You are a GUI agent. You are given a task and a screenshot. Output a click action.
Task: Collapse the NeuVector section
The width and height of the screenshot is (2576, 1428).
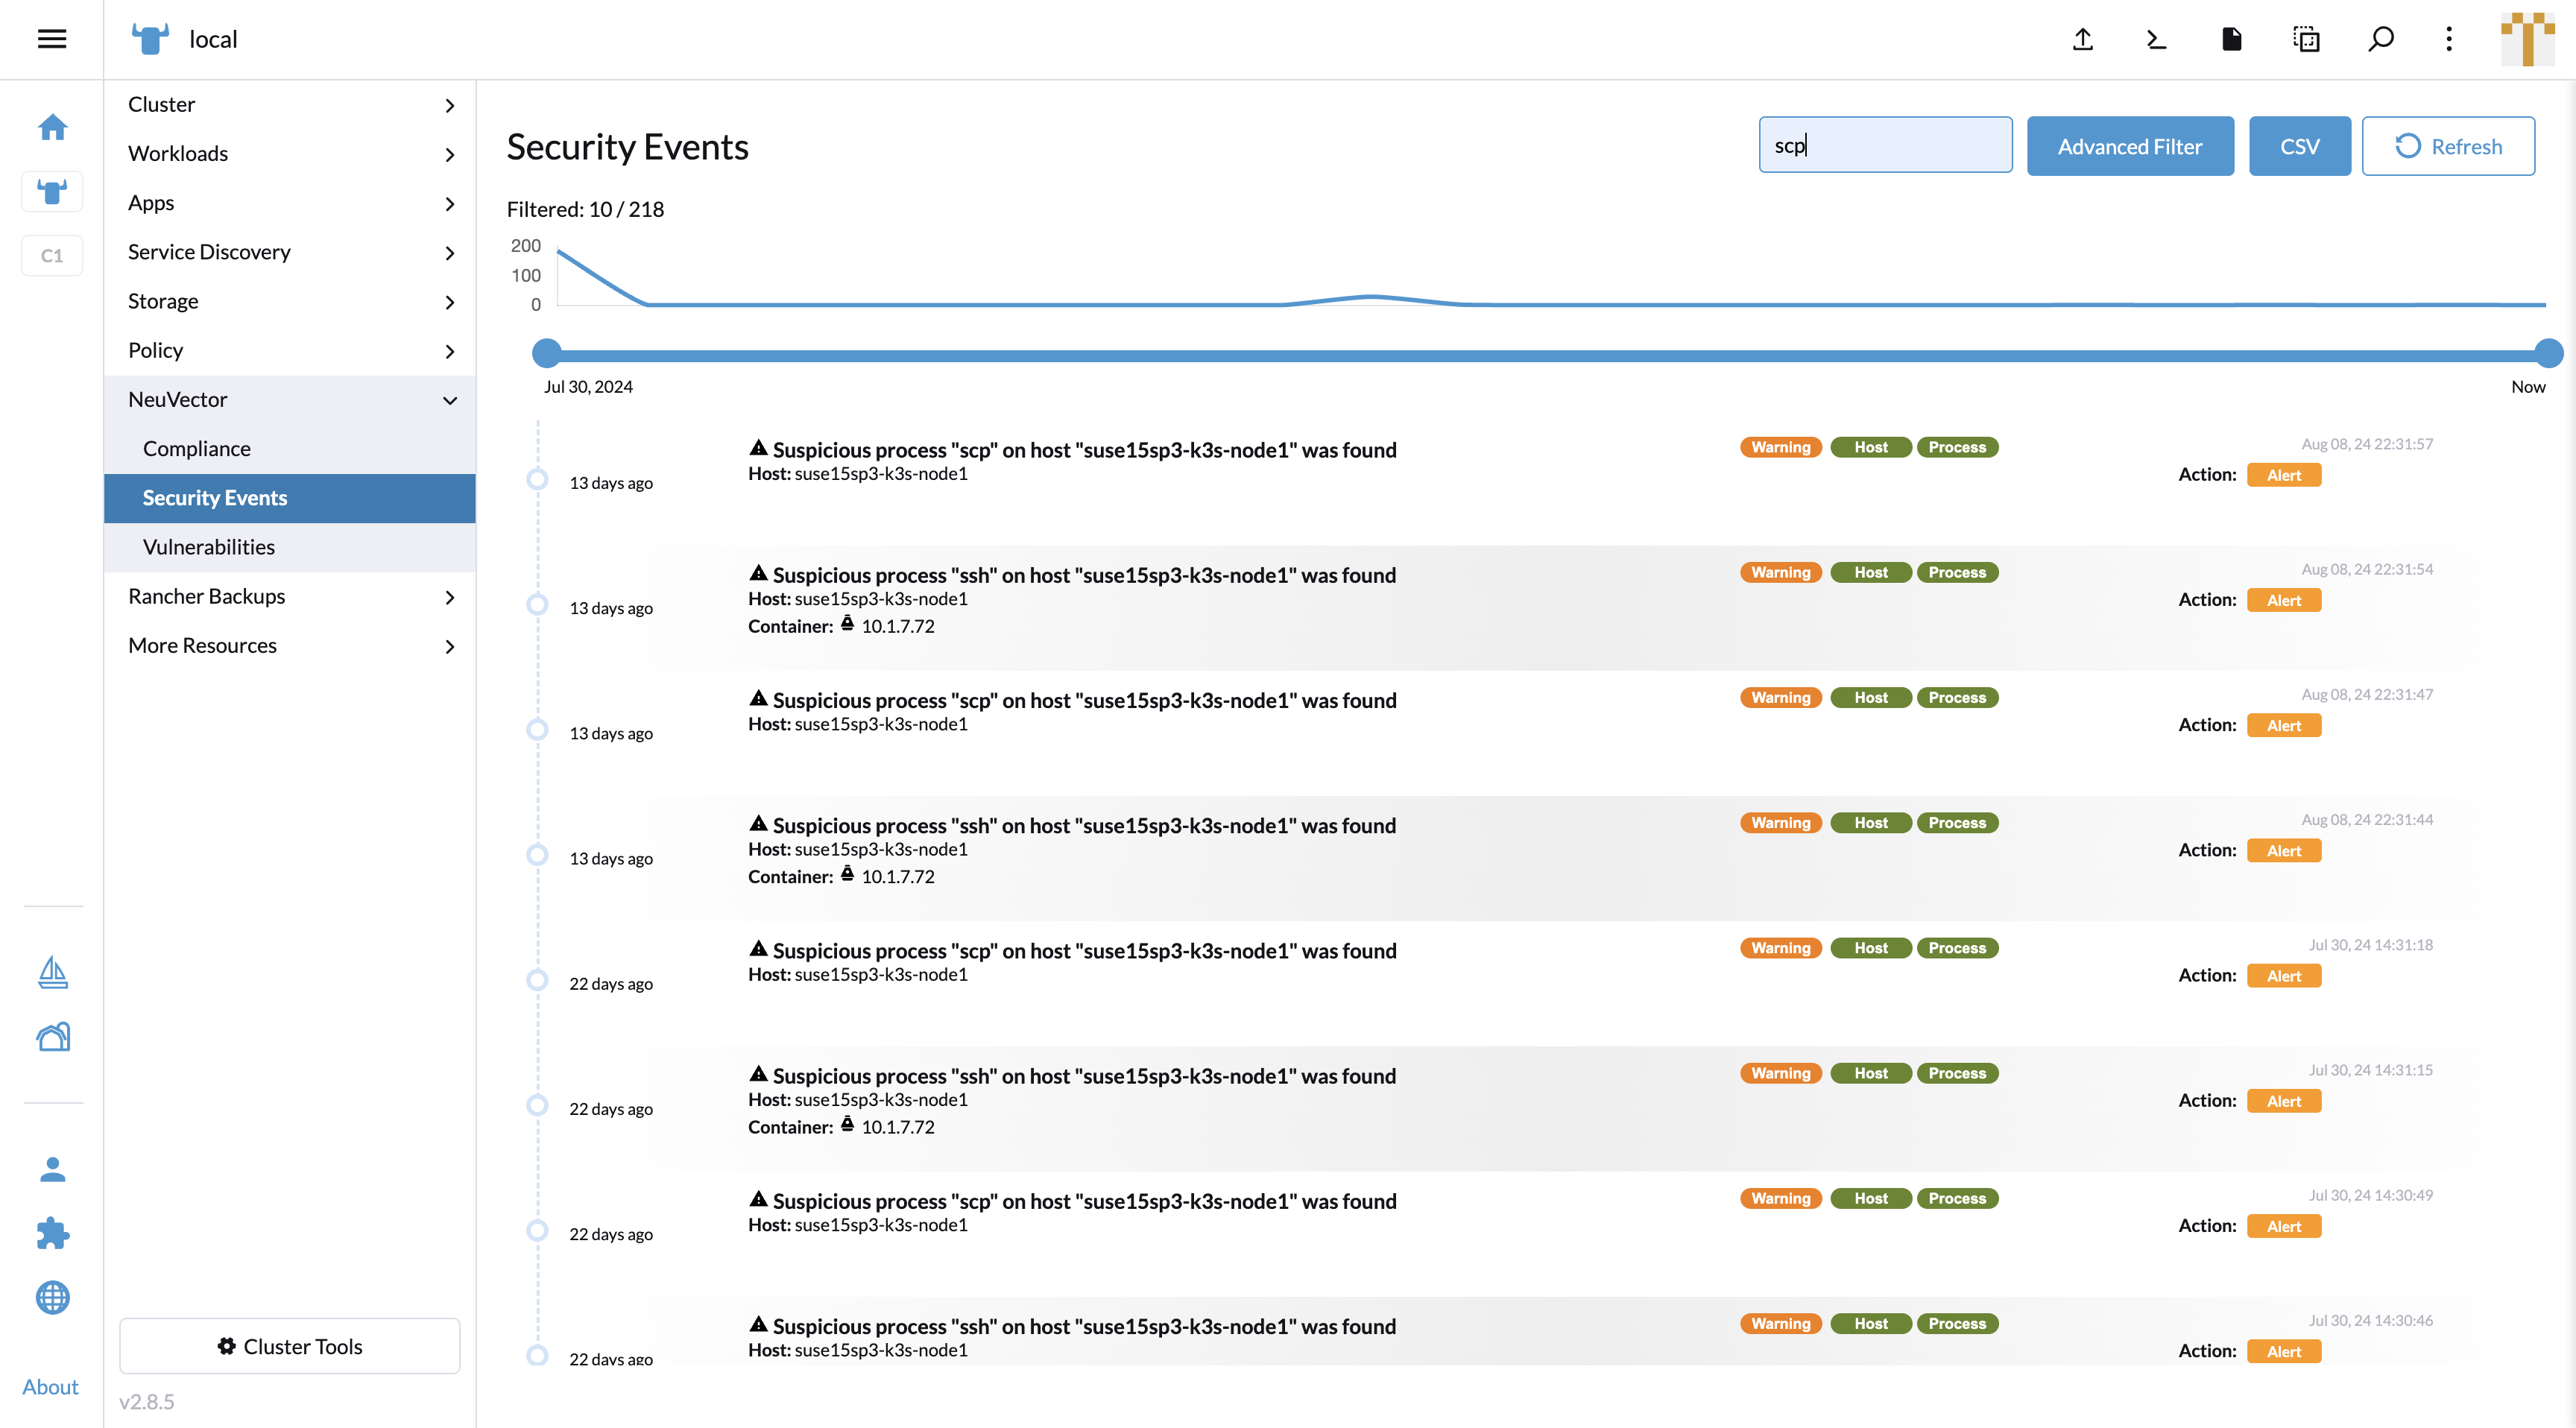pos(289,400)
